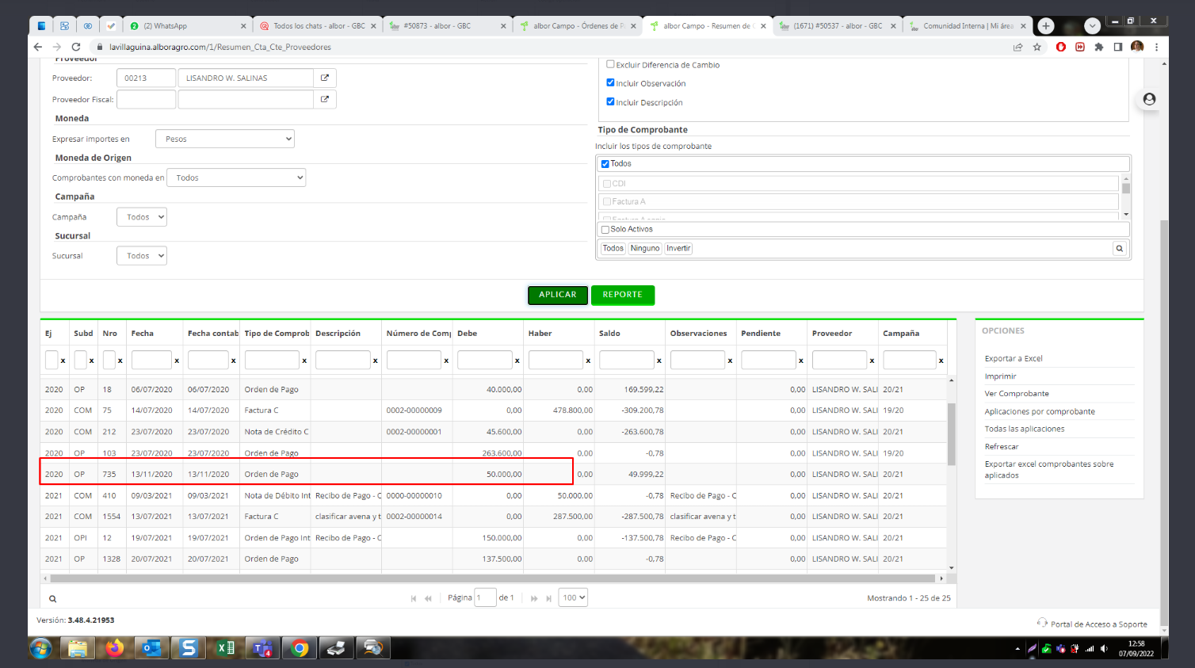The image size is (1195, 668).
Task: Open Ver Comprobante option
Action: click(1017, 394)
